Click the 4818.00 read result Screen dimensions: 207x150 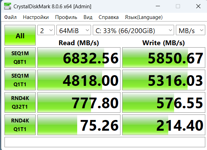79,80
